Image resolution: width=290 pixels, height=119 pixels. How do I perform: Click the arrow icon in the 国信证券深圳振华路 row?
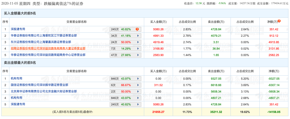(138, 85)
